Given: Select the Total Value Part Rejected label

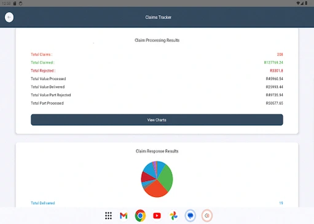Looking at the screenshot, I should (51, 95).
